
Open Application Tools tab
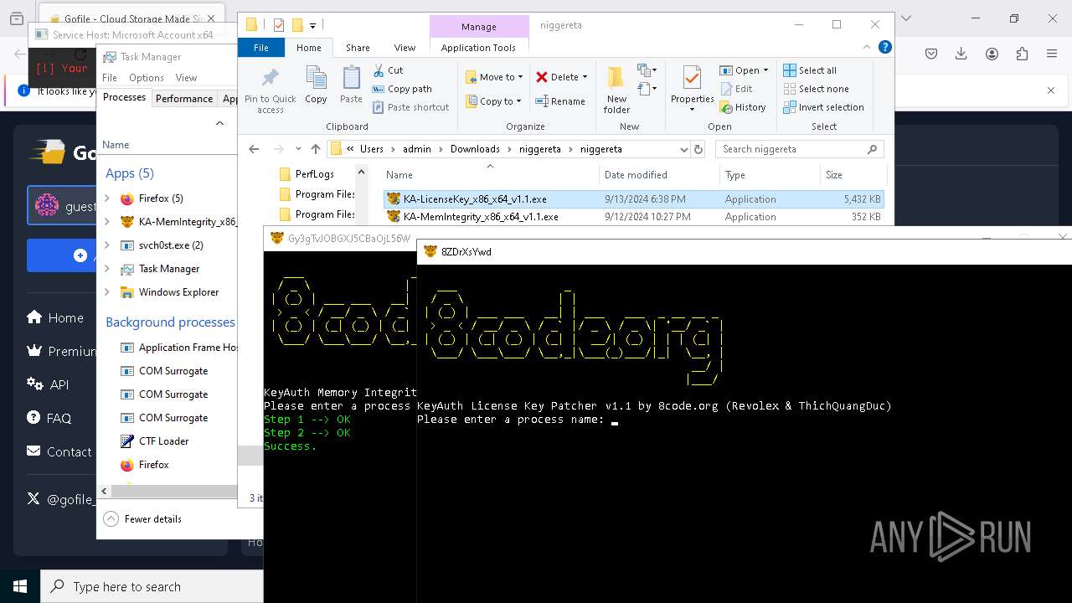click(x=478, y=48)
